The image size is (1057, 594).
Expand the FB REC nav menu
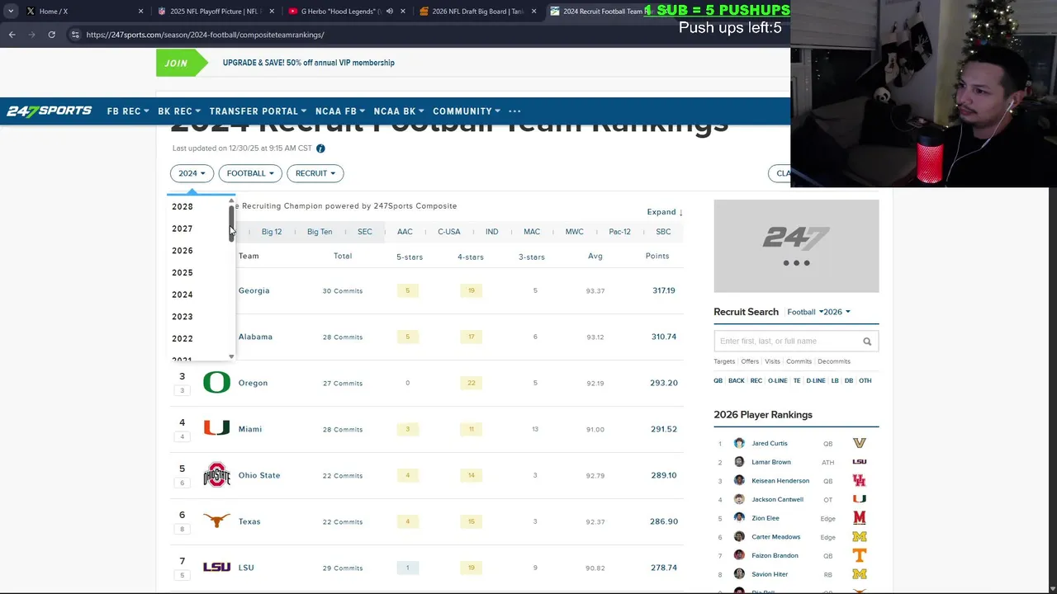tap(128, 111)
